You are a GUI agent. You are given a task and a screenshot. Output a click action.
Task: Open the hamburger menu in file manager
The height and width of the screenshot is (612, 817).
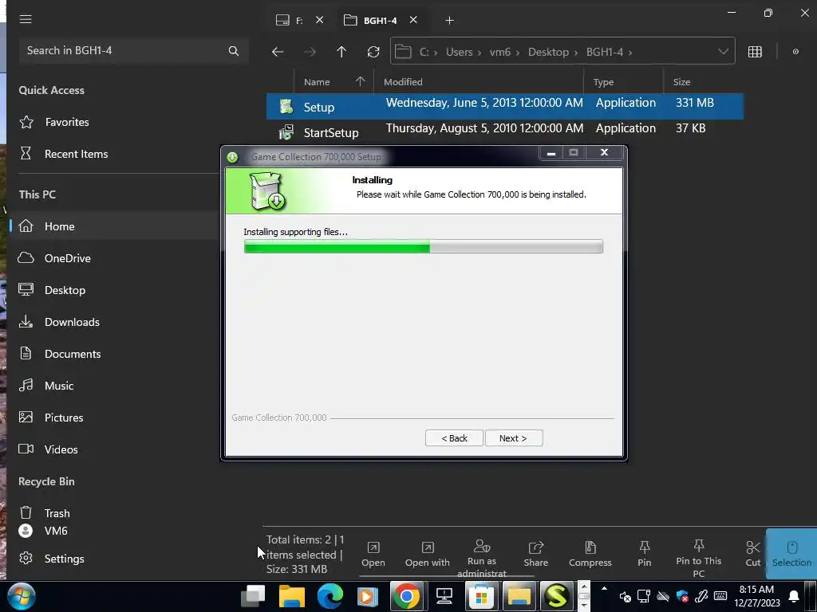(x=26, y=19)
